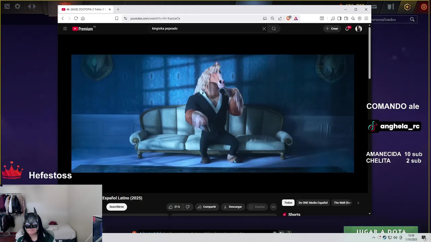Select the ZOOTOPIA 2 Tráiler tab
The width and height of the screenshot is (431, 242).
[86, 9]
